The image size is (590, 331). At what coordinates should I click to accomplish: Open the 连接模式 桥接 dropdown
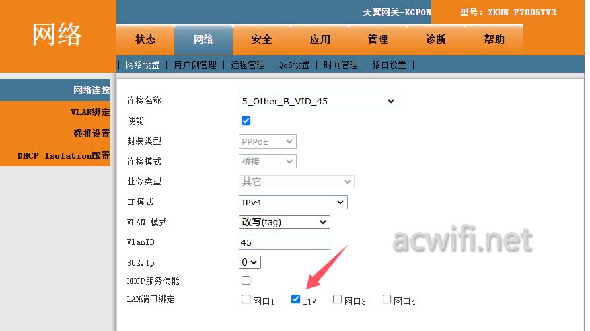tap(268, 161)
